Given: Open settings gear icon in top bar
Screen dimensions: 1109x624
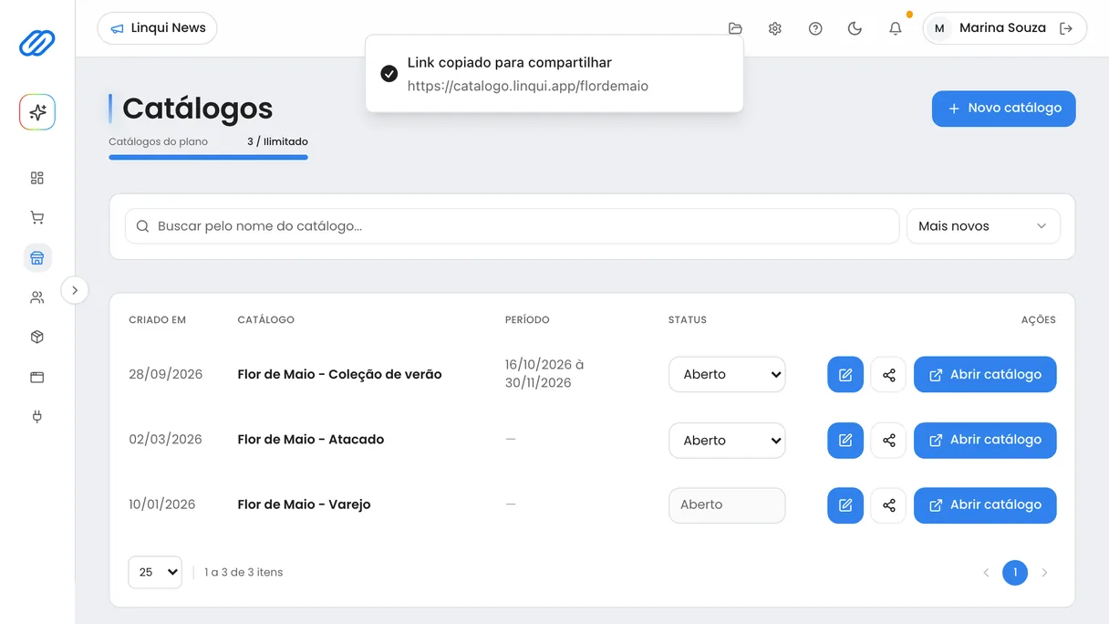Looking at the screenshot, I should pyautogui.click(x=775, y=28).
